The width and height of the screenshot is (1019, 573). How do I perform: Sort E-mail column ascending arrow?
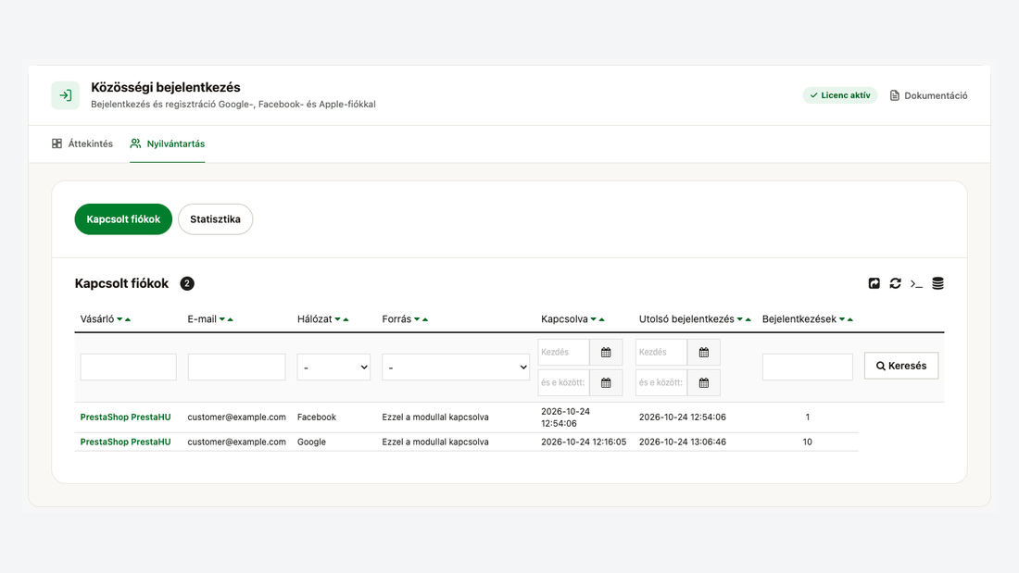231,319
